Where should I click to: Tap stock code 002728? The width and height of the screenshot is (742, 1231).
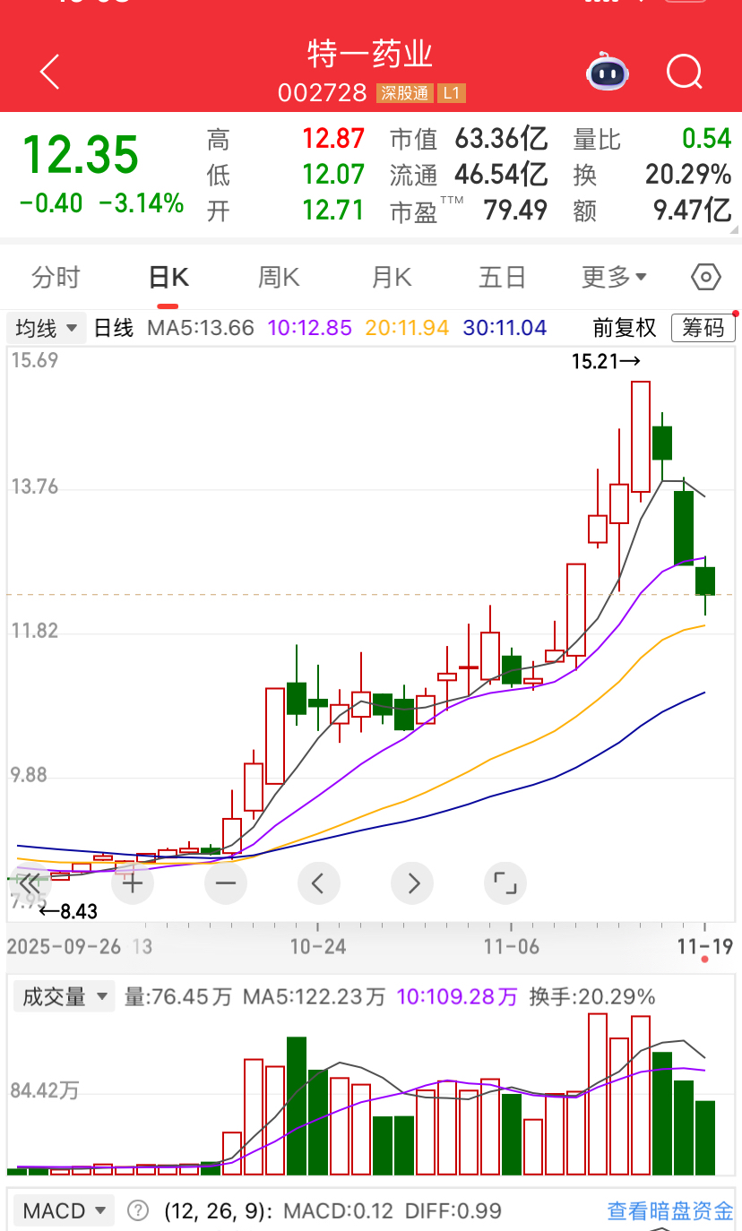(323, 93)
